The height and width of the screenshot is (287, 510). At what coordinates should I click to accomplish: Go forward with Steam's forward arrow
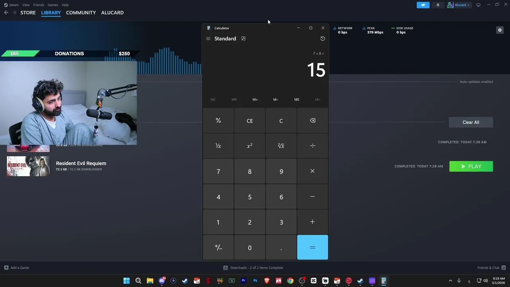pos(14,13)
